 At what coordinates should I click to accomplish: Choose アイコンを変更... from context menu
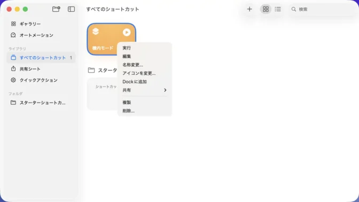[x=144, y=73]
